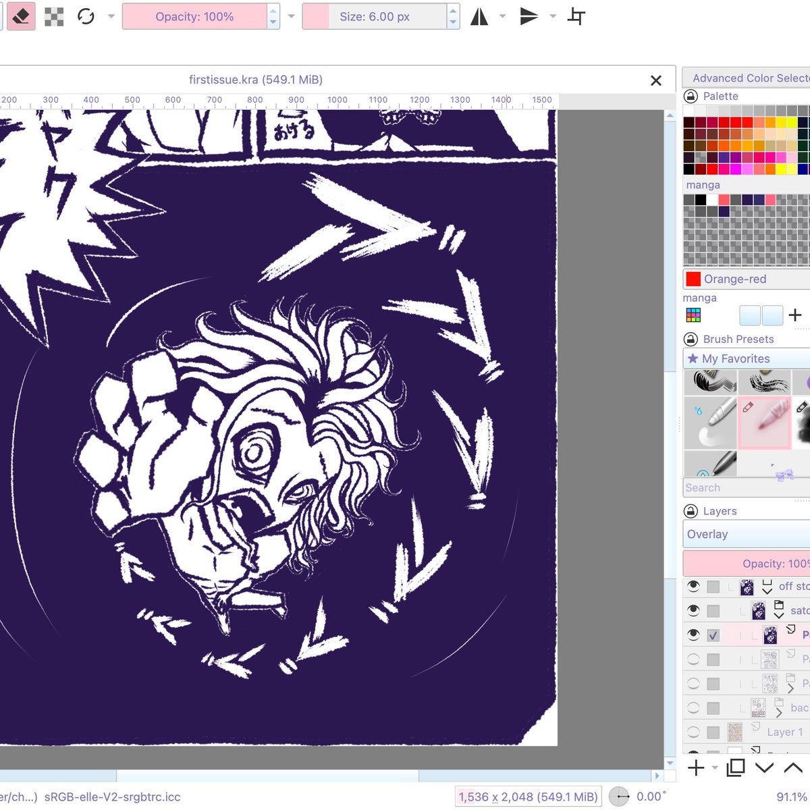
Task: Click the Advanced Color Selector docker title
Action: point(751,78)
